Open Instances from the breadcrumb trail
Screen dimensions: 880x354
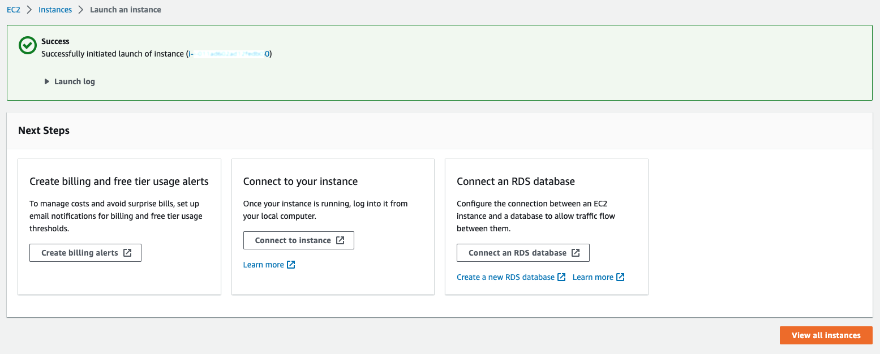click(x=55, y=10)
